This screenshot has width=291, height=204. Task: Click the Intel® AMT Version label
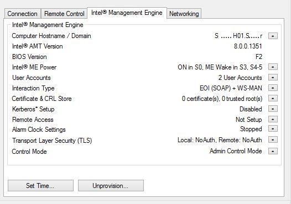tap(37, 46)
